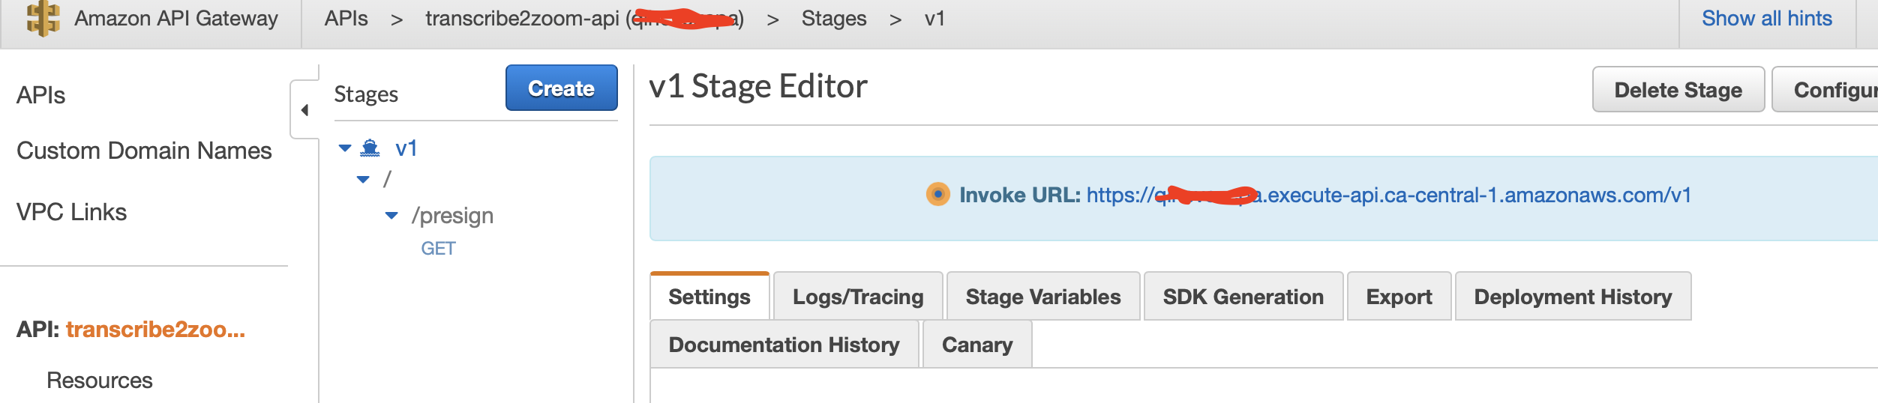This screenshot has width=1878, height=403.
Task: Click v1 in the breadcrumb
Action: pyautogui.click(x=934, y=19)
